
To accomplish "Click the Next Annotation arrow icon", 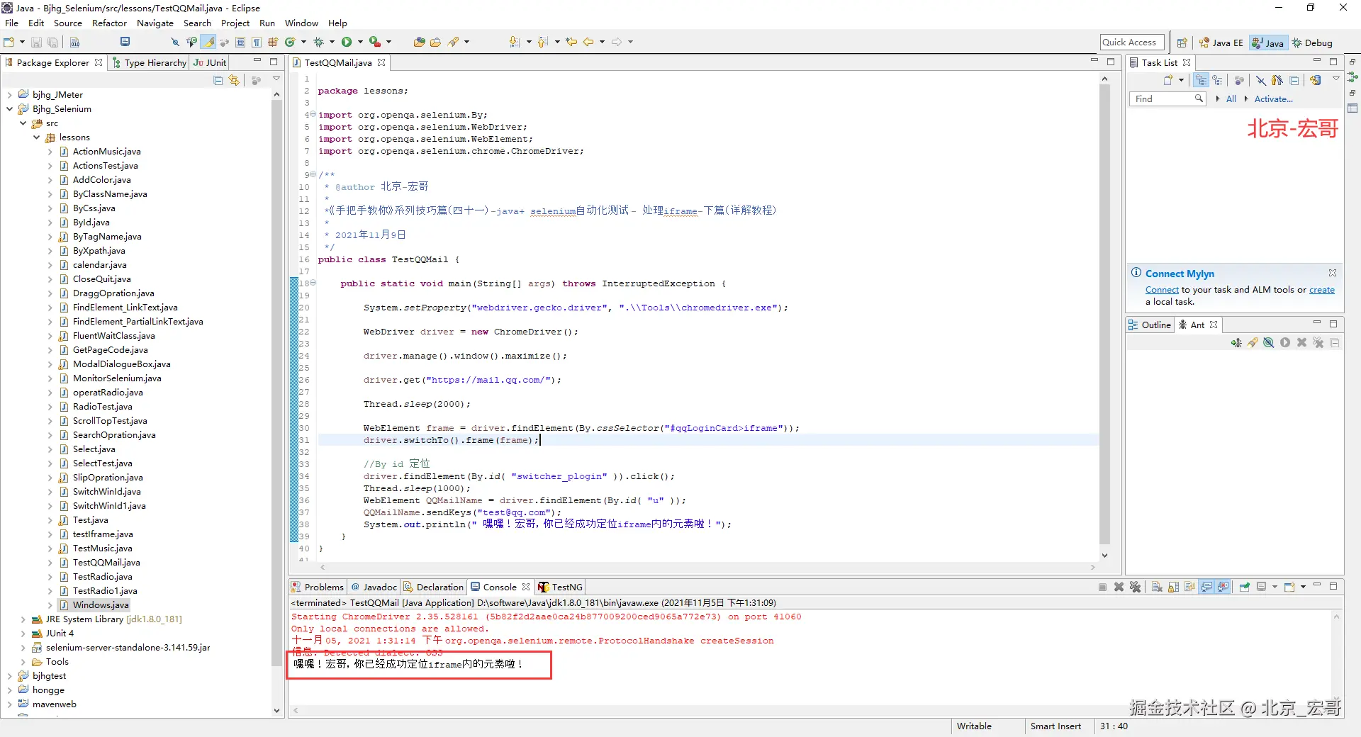I will pyautogui.click(x=514, y=43).
